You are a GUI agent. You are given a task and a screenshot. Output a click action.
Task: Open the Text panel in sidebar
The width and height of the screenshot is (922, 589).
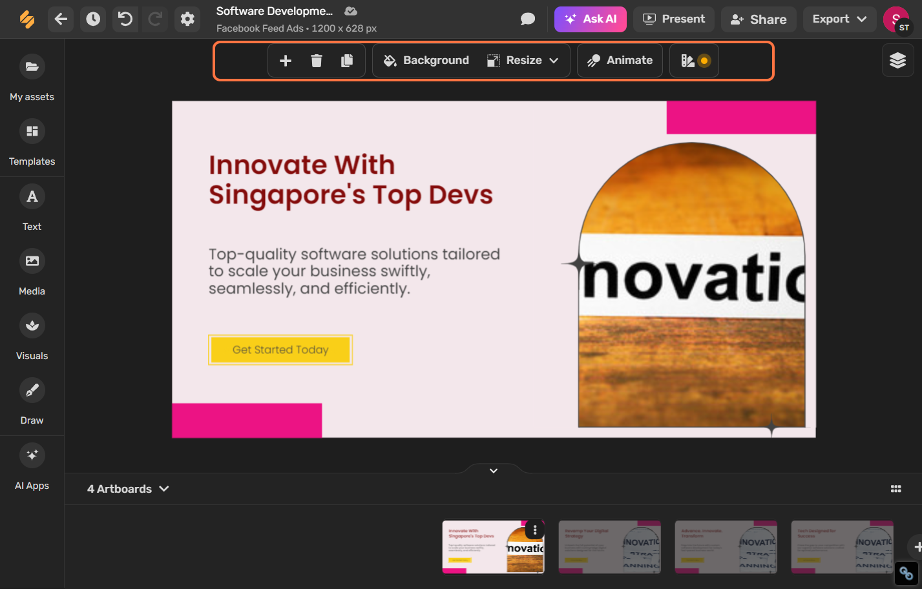tap(32, 207)
